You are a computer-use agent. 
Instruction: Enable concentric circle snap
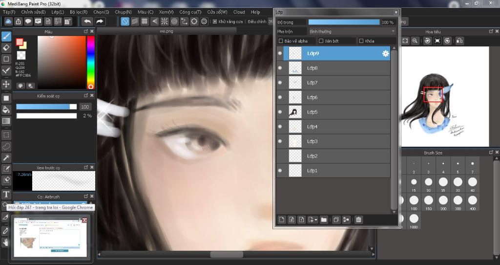pyautogui.click(x=174, y=22)
